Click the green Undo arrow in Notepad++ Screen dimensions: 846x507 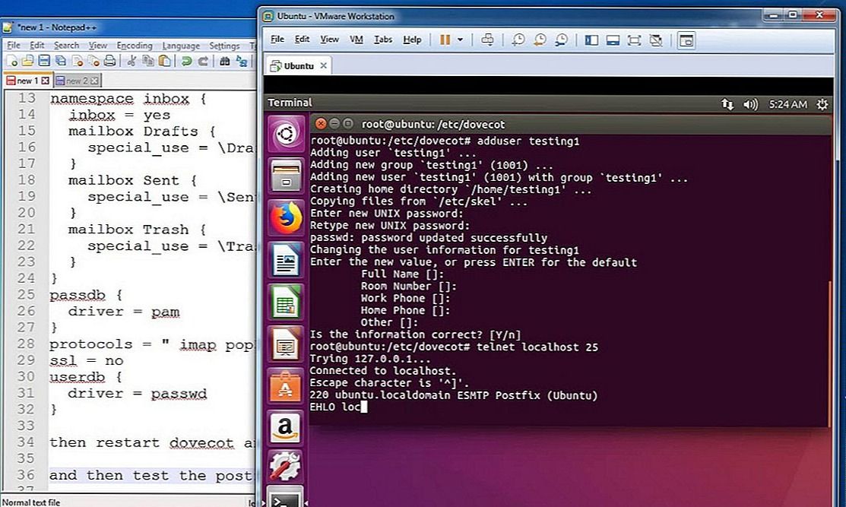(186, 61)
